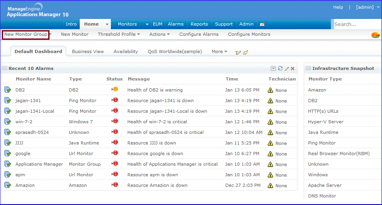Open dashboard in new window icon
Image resolution: width=382 pixels, height=205 pixels.
pyautogui.click(x=245, y=52)
